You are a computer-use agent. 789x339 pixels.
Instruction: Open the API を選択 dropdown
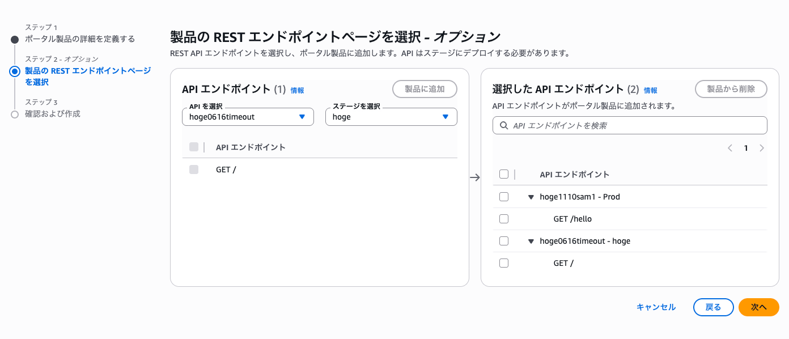[248, 117]
